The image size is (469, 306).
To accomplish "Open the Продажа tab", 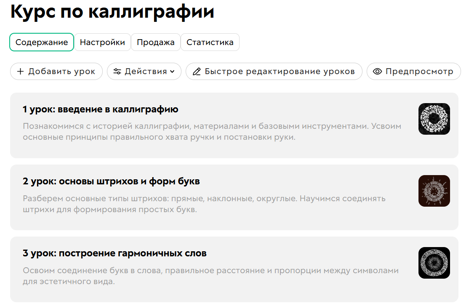I will tap(155, 42).
